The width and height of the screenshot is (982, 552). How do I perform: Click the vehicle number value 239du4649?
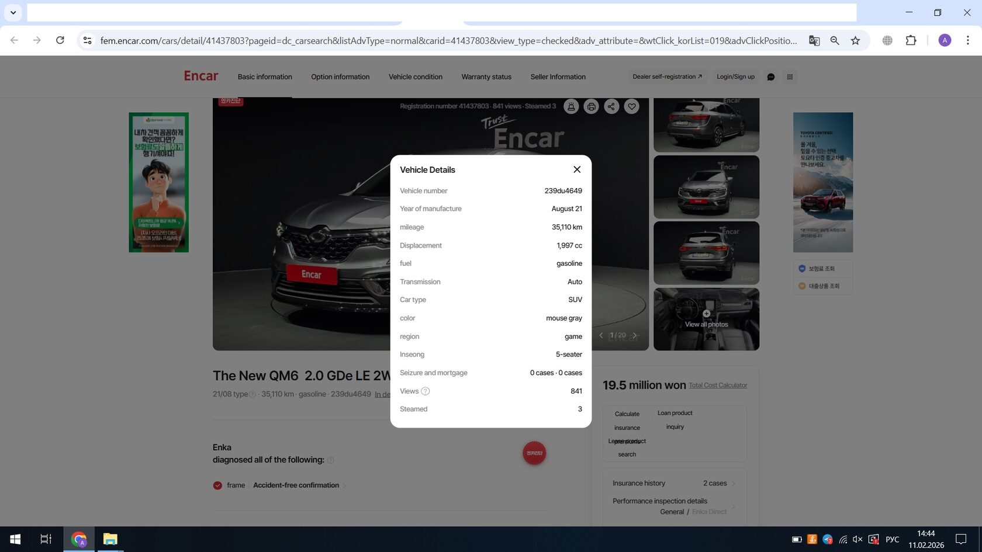click(563, 191)
